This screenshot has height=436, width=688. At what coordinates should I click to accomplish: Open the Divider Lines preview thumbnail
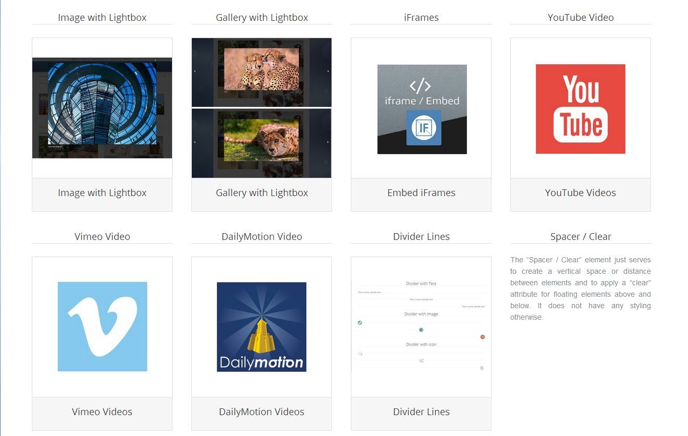[x=421, y=326]
